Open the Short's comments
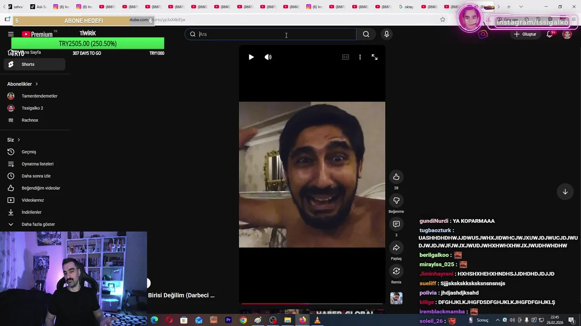Screen dimensions: 581x326 [396, 224]
